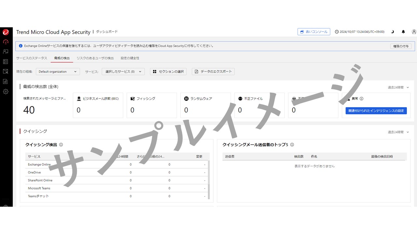Click the 変更 column header
The image size is (417, 234).
[199, 157]
